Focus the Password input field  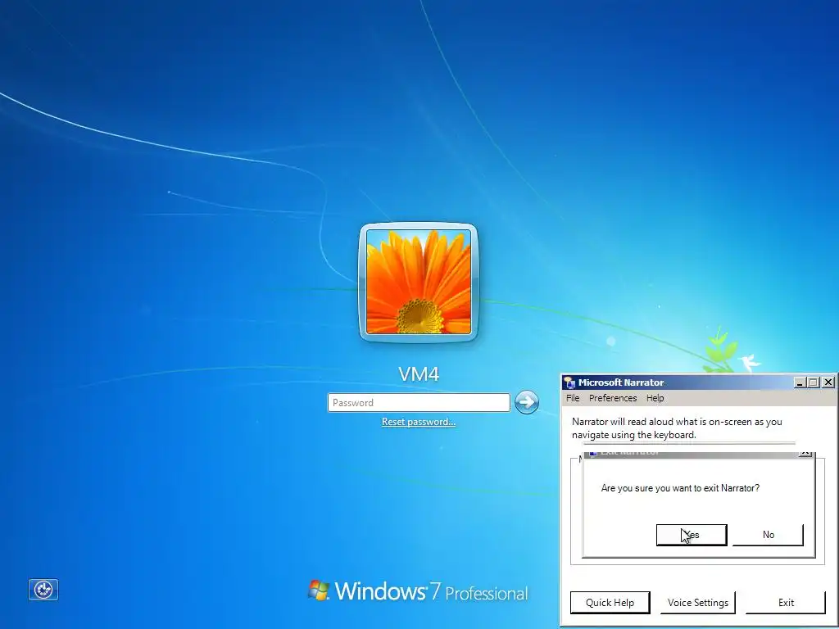pyautogui.click(x=419, y=402)
